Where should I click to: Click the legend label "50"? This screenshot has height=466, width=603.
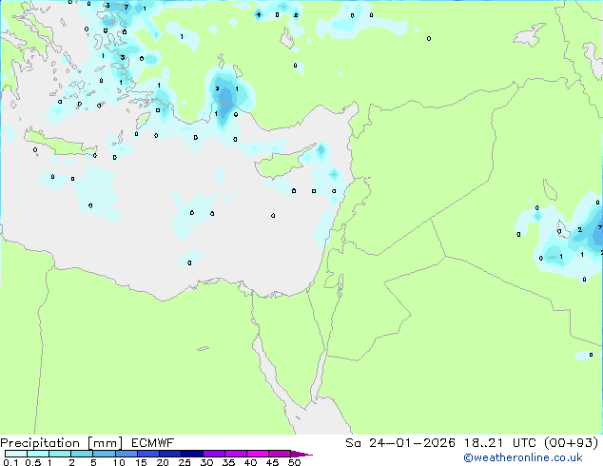[x=294, y=462]
